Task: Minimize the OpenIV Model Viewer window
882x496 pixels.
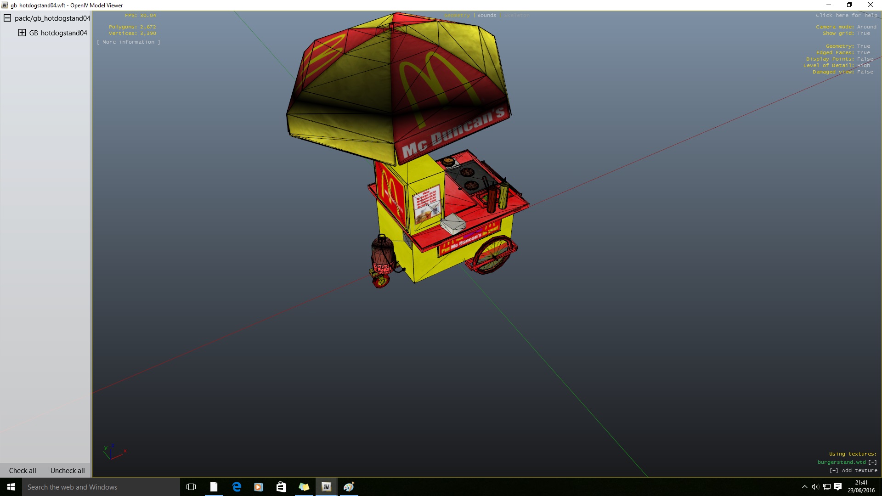Action: point(829,5)
